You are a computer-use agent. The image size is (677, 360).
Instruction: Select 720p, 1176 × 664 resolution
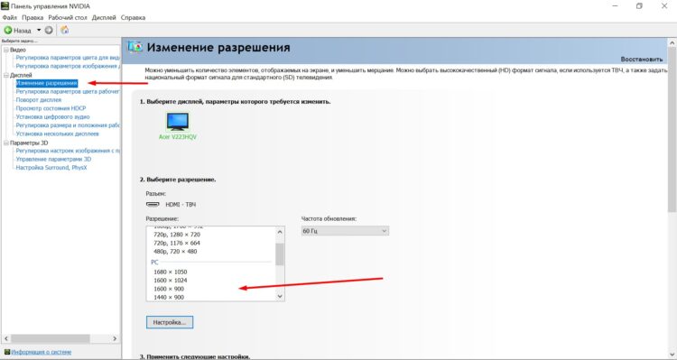[177, 243]
